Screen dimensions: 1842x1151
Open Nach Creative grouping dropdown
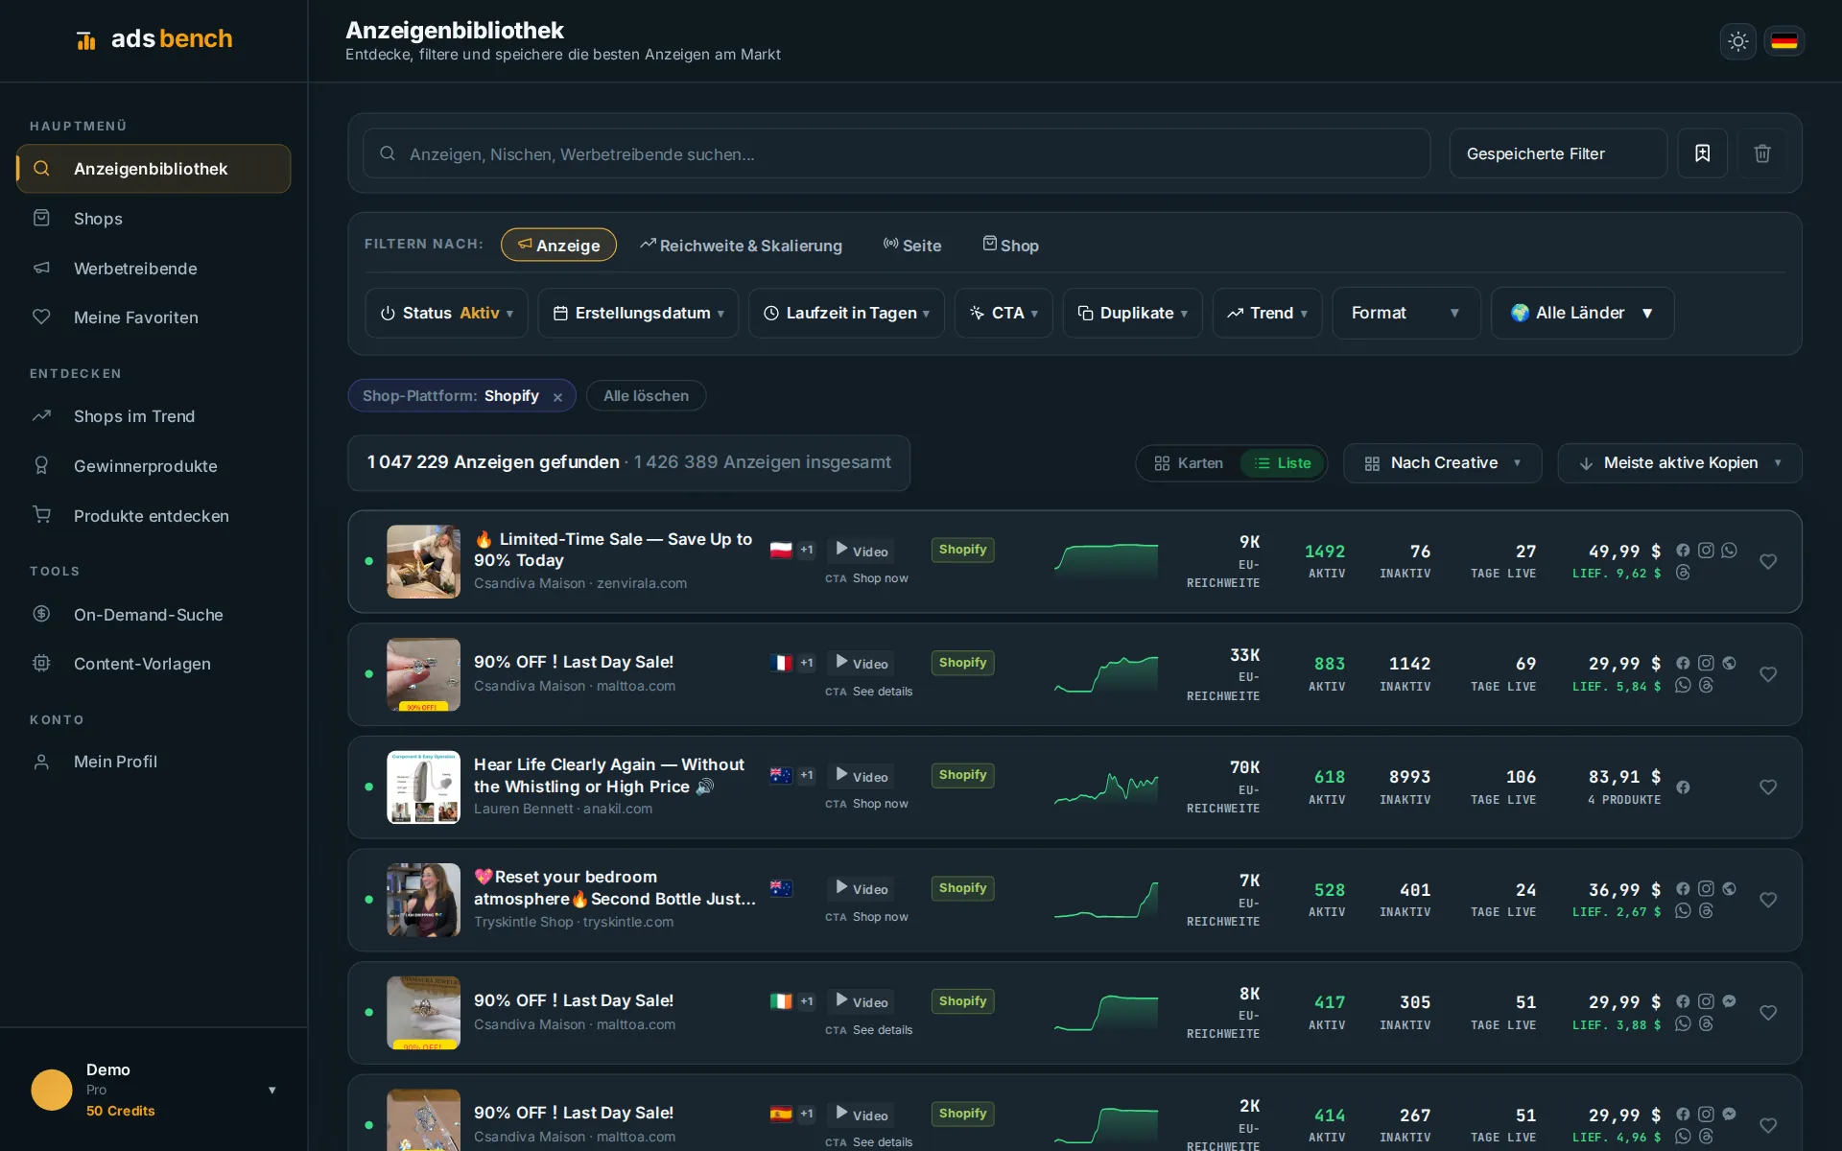click(x=1442, y=463)
